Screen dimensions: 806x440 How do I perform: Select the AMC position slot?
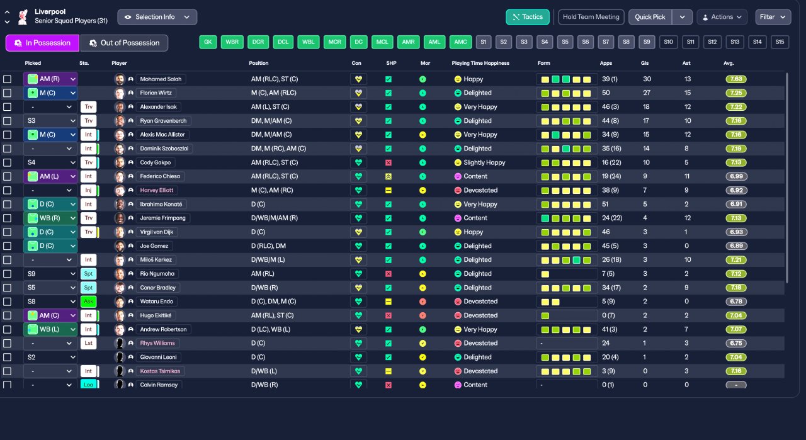coord(460,42)
